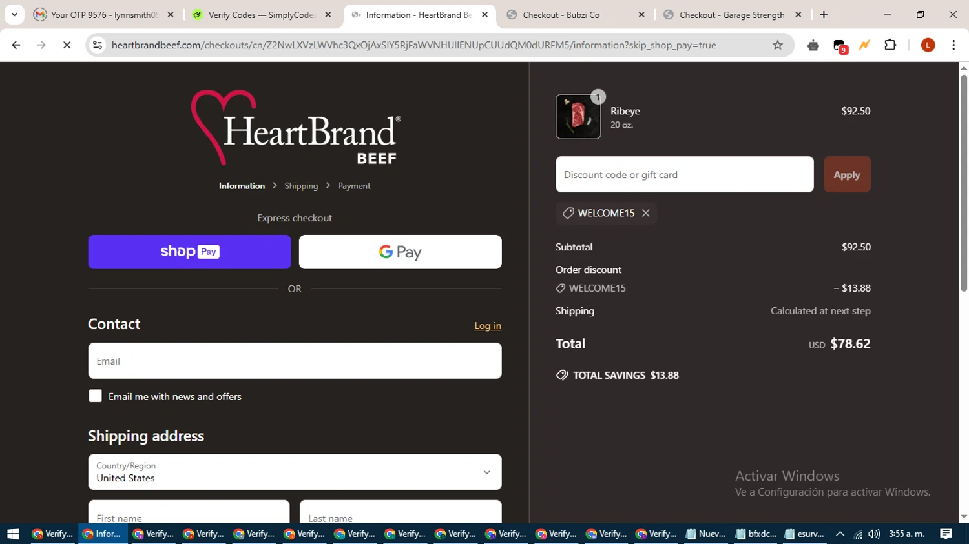Screen dimensions: 969x544
Task: Open the Chrome profile avatar L
Action: point(928,45)
